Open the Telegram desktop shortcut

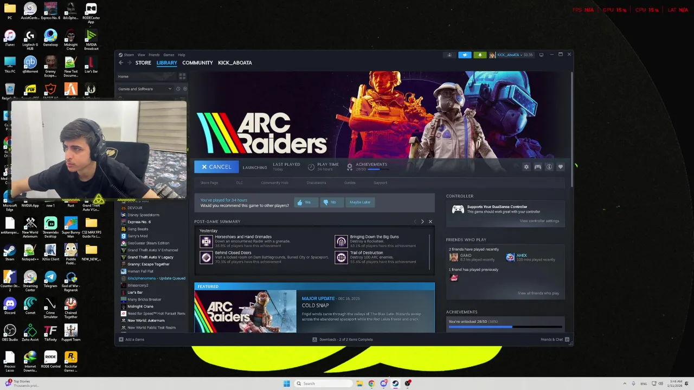(50, 279)
